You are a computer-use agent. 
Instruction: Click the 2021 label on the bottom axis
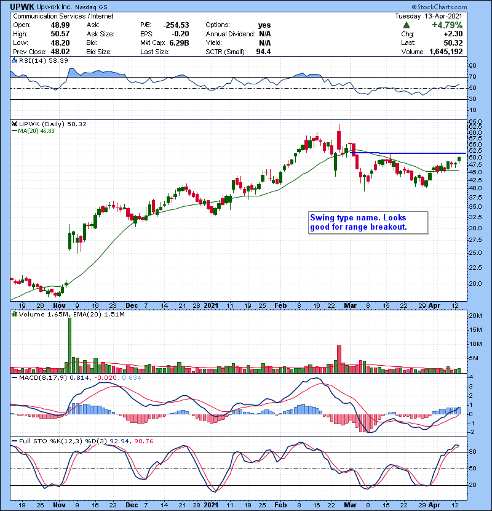pyautogui.click(x=211, y=505)
